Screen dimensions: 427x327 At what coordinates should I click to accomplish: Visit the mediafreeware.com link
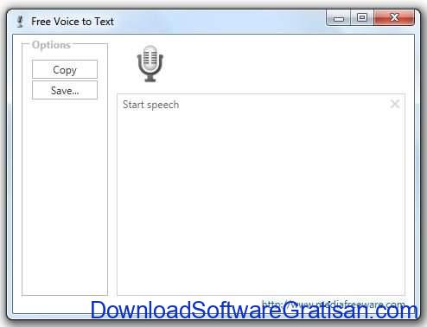(x=334, y=304)
